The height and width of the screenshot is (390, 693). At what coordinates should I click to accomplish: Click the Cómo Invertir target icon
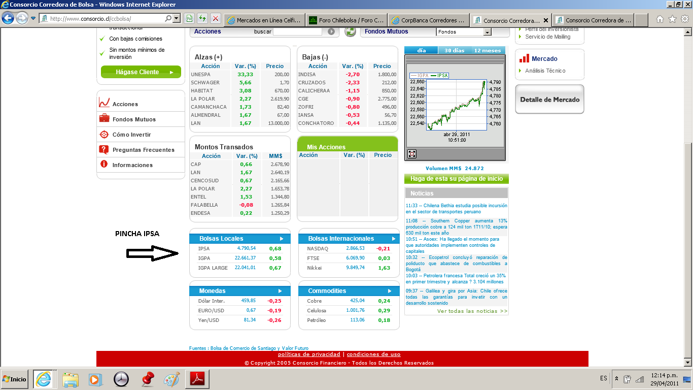point(104,134)
